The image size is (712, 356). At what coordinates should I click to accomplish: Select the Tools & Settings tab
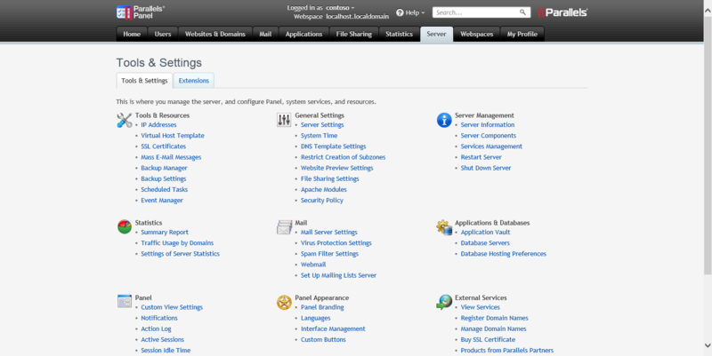pyautogui.click(x=144, y=81)
